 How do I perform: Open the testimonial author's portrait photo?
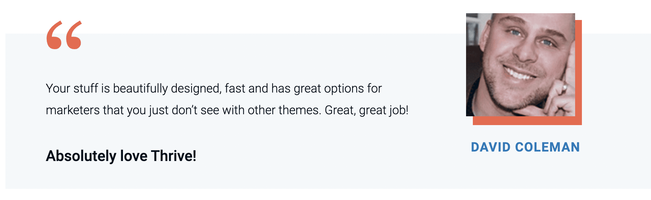[520, 65]
